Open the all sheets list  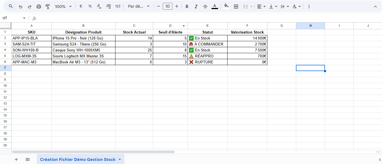pyautogui.click(x=28, y=159)
